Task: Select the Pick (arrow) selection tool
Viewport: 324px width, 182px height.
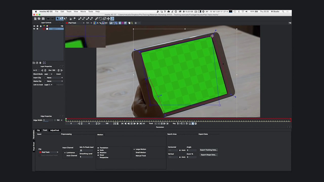Action: click(58, 19)
